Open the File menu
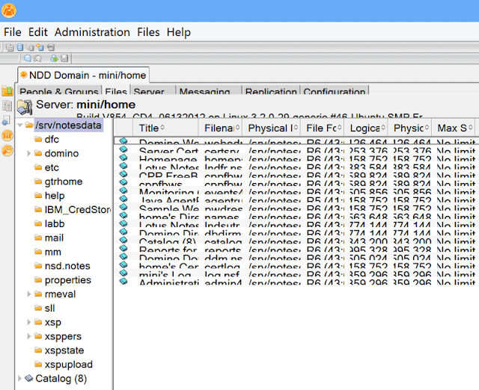479x390 pixels. (x=13, y=32)
